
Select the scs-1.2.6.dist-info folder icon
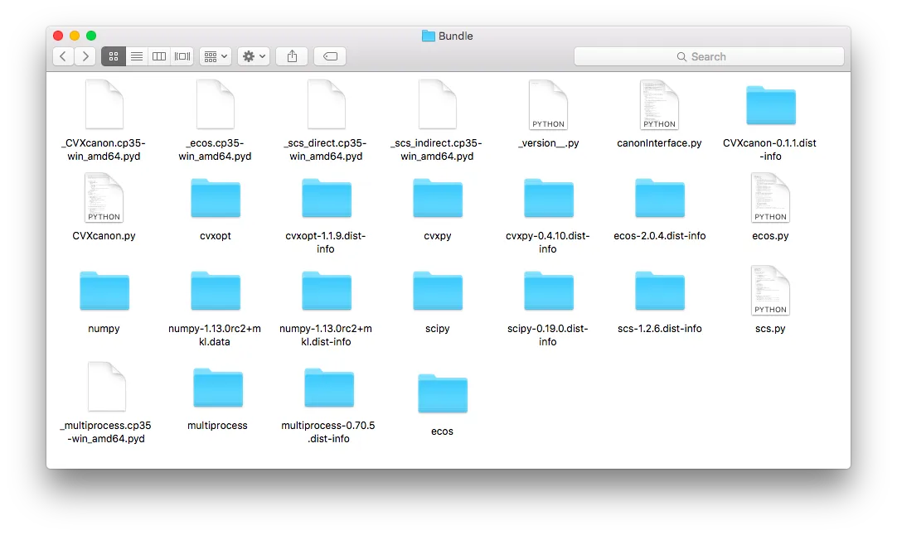[660, 291]
